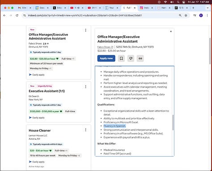Screen dimensions: 212x171
Task: Open Chrome three-dot menu
Action: click(x=207, y=15)
